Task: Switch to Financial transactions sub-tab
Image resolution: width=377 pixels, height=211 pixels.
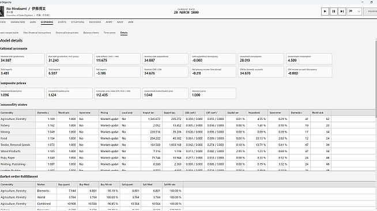Action: pyautogui.click(x=67, y=33)
